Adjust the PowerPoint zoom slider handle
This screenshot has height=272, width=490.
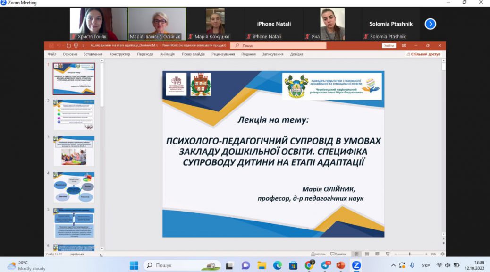point(410,254)
